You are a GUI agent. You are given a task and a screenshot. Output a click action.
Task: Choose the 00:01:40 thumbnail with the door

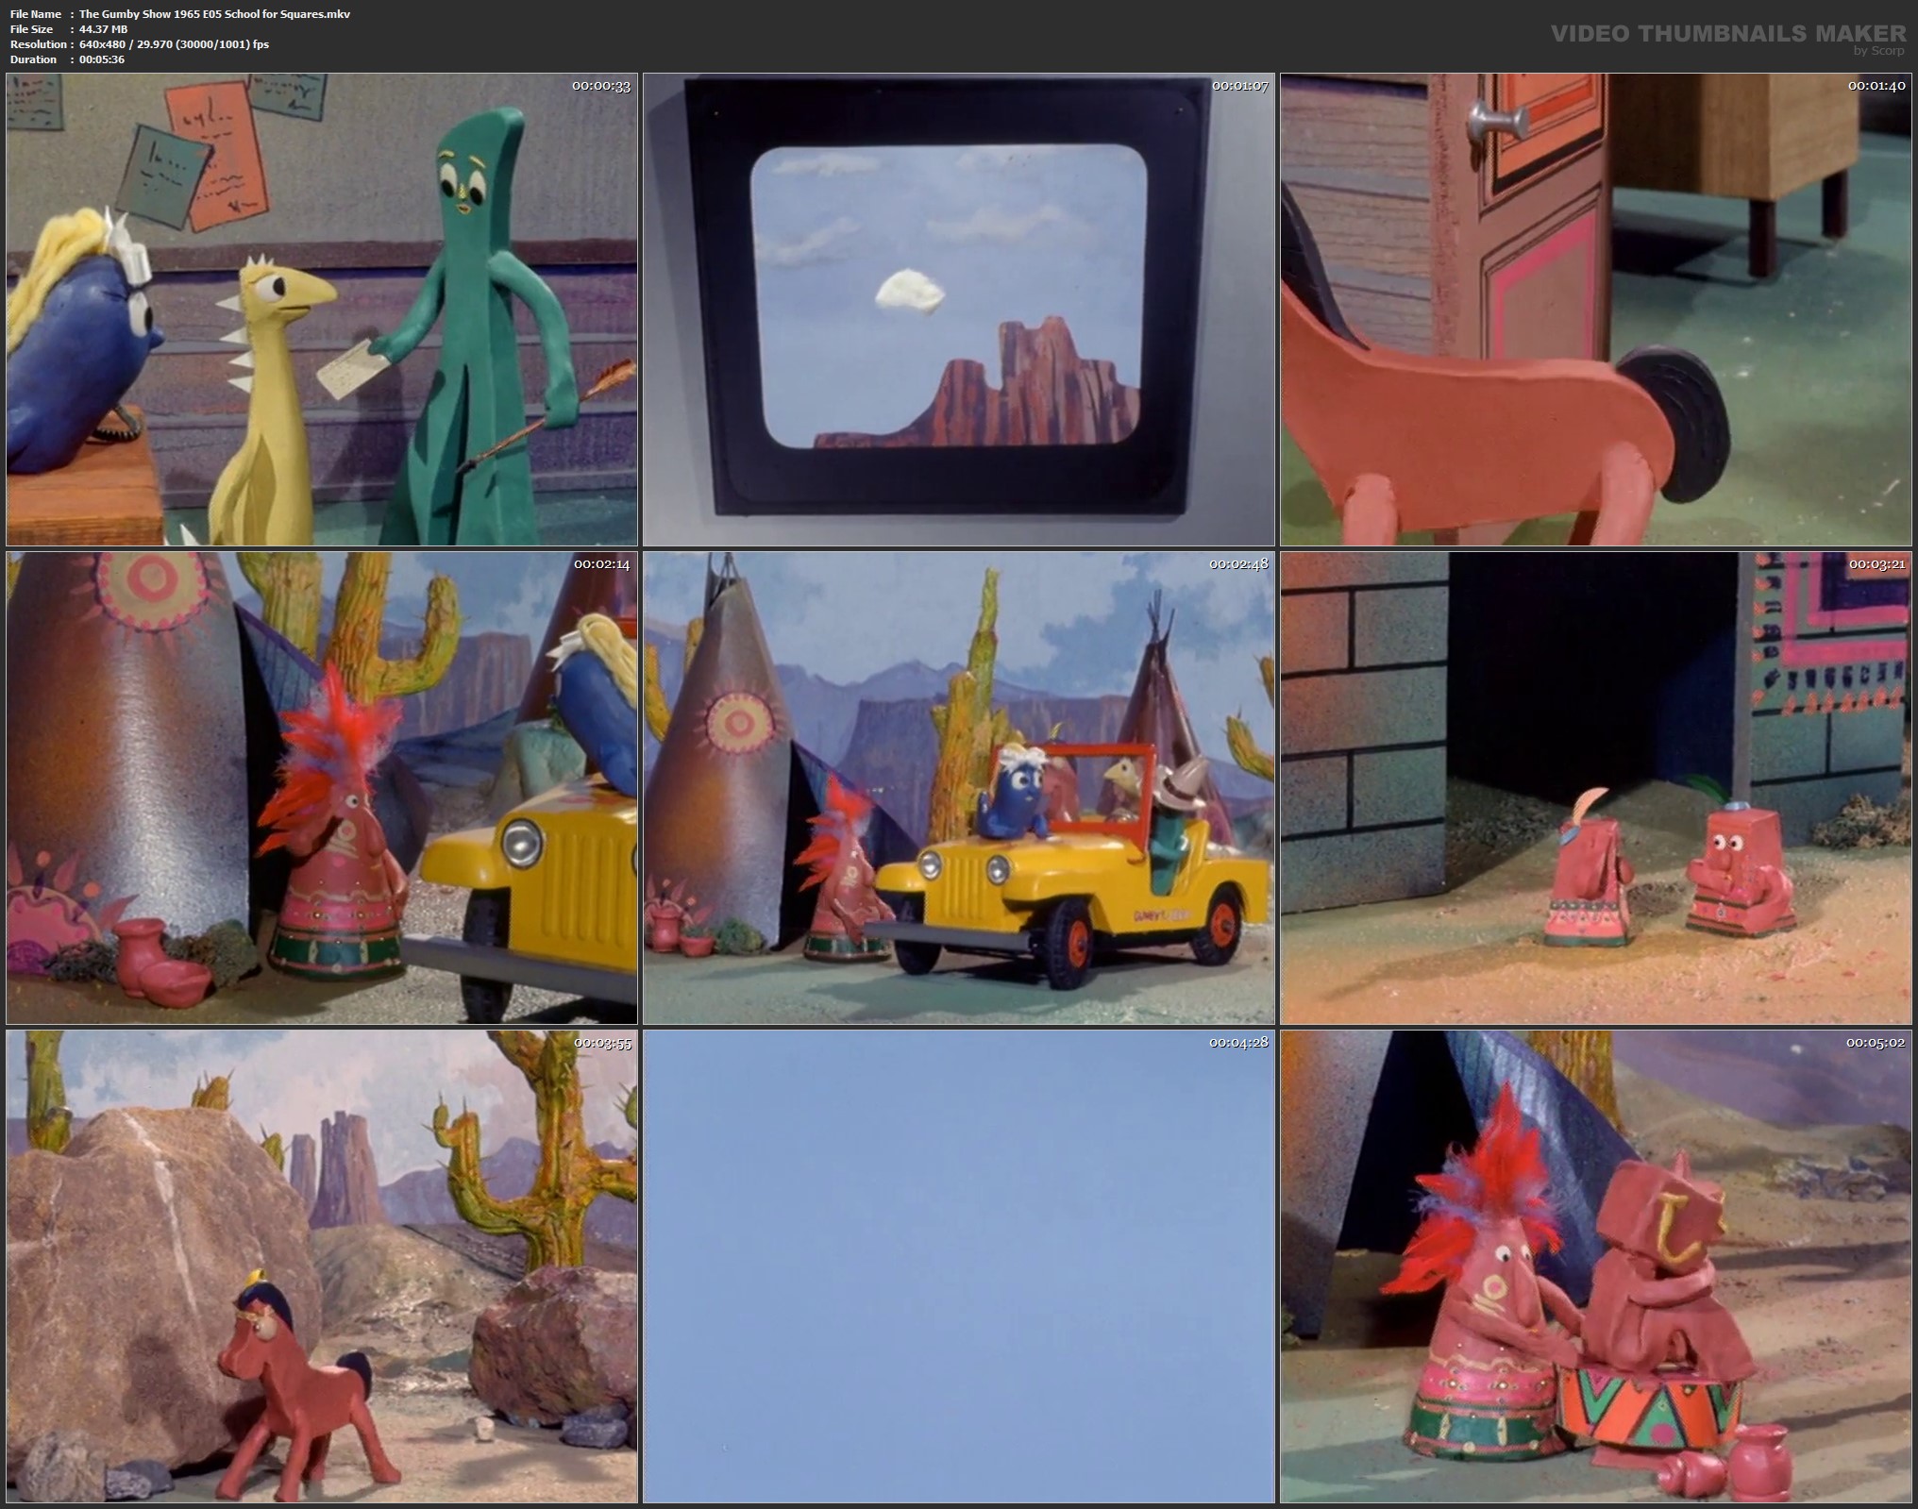pos(1596,310)
